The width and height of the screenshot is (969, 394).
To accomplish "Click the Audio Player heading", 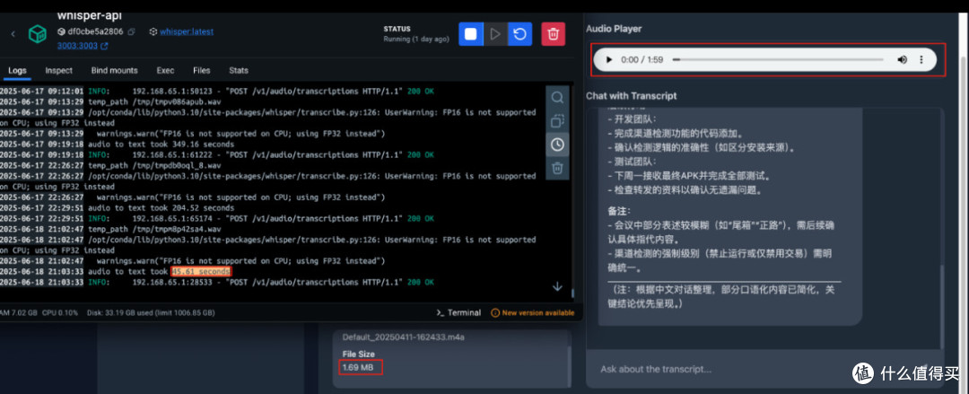I will point(614,29).
